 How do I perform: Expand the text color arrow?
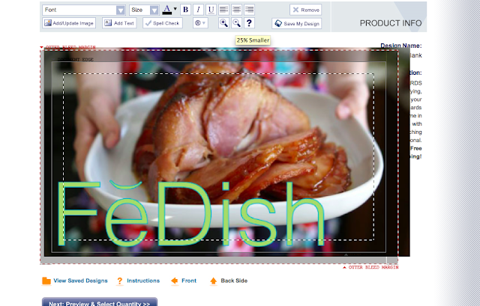coord(175,9)
